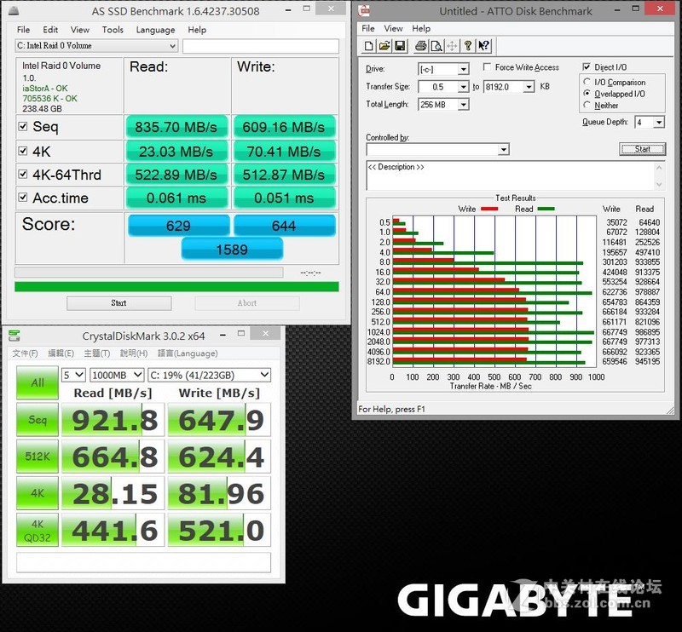Click the New file icon in ATTO toolbar
This screenshot has width=682, height=632.
[x=368, y=46]
